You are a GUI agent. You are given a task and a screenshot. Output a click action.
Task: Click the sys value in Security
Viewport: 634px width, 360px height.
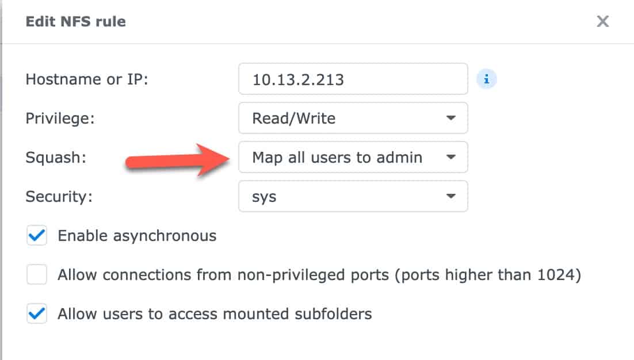[x=264, y=198]
